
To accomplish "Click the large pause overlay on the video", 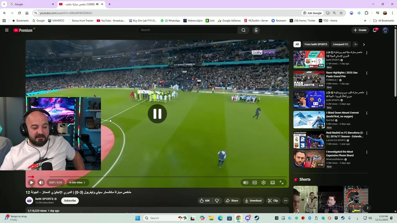I will point(157,114).
